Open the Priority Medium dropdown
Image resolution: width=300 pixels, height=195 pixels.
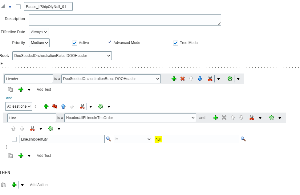pyautogui.click(x=39, y=43)
